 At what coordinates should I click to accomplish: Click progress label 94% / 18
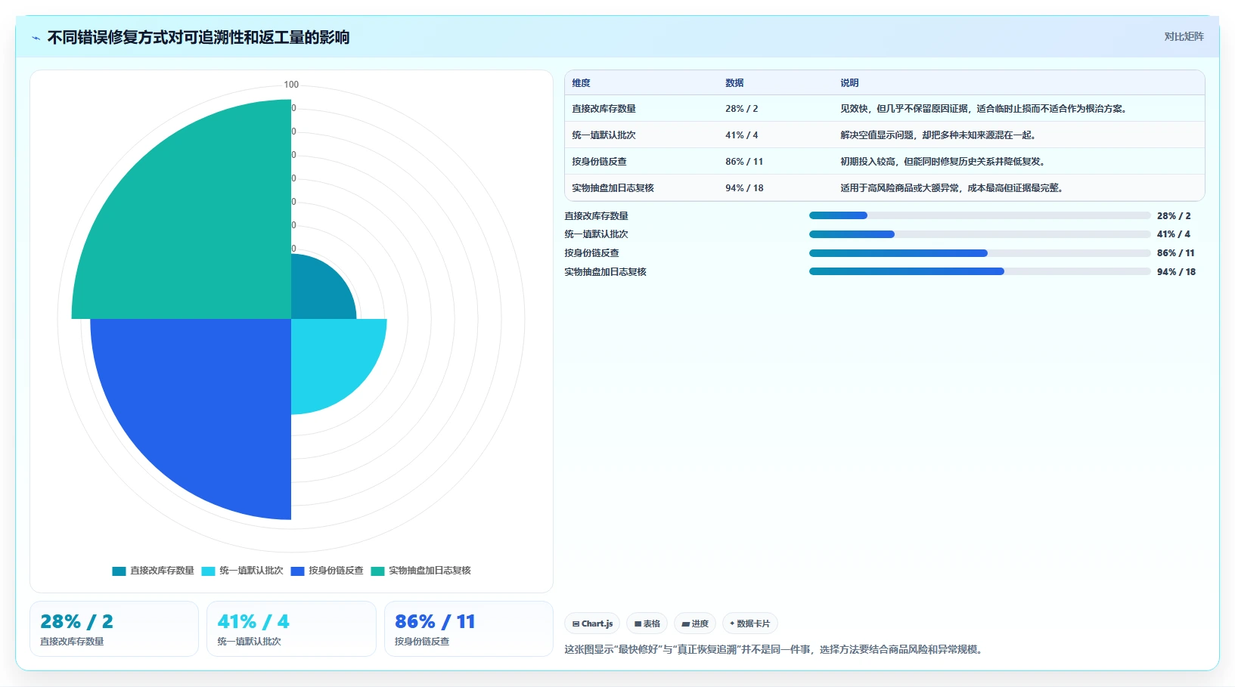(x=1176, y=272)
